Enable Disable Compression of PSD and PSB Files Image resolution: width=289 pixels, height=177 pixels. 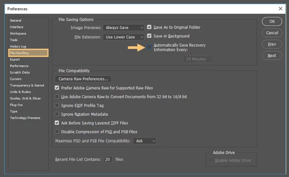(57, 132)
